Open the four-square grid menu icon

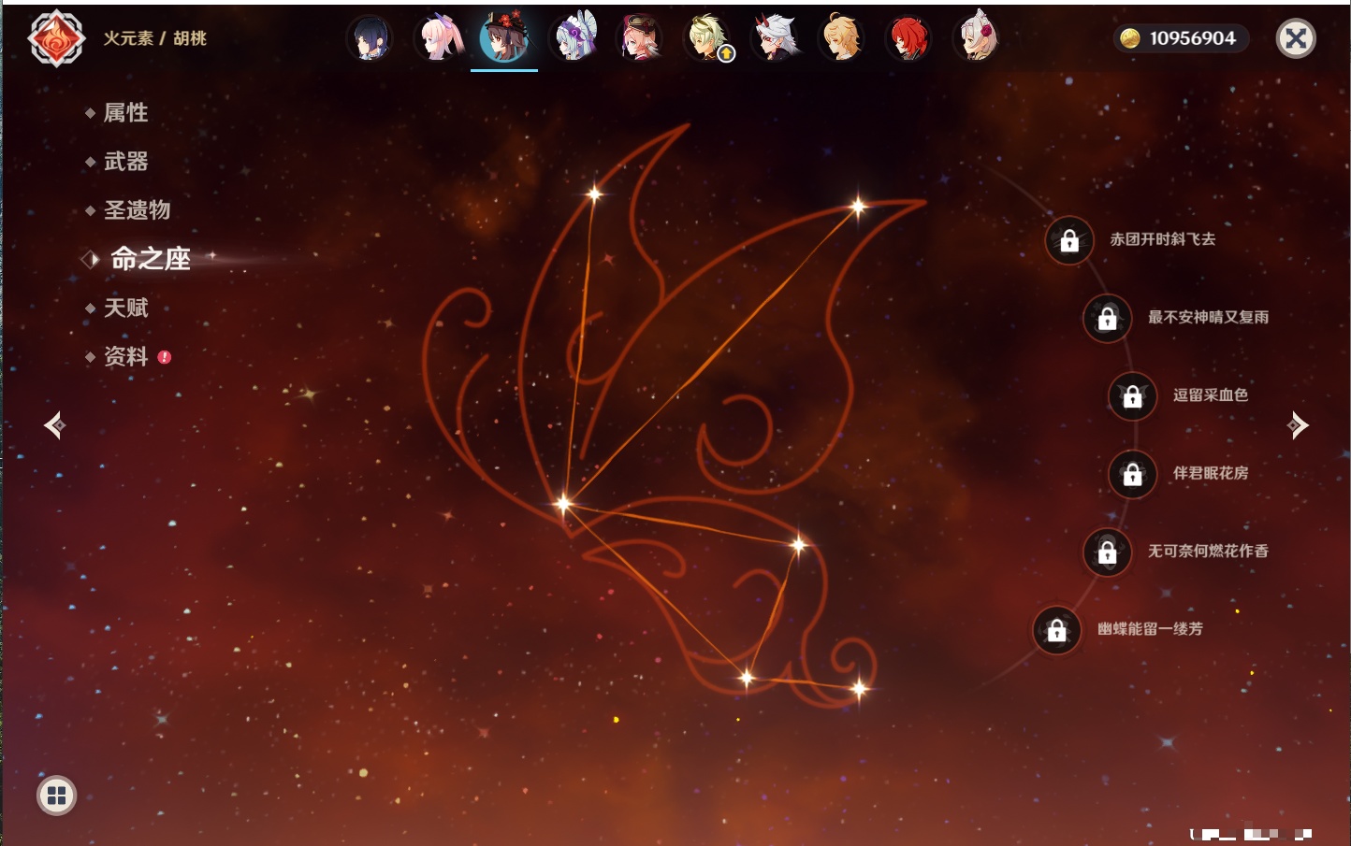(x=56, y=796)
